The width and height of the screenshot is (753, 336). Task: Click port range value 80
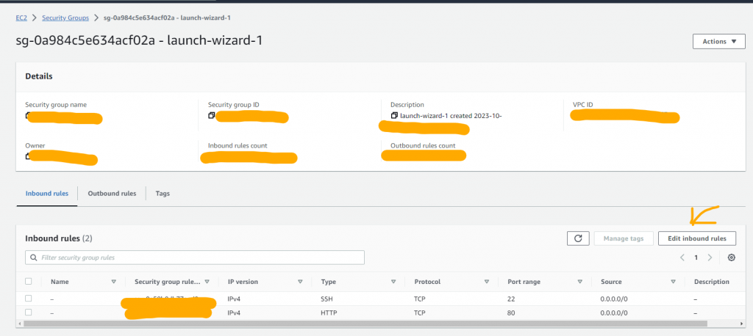(510, 313)
